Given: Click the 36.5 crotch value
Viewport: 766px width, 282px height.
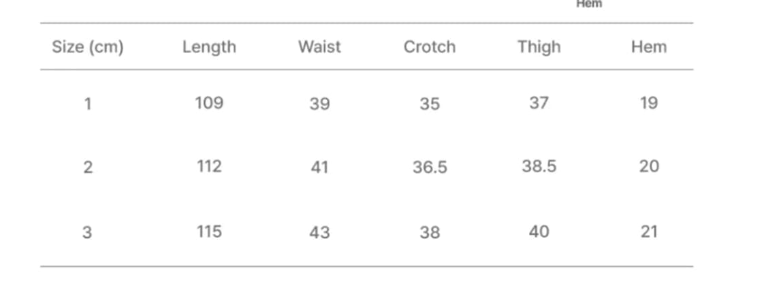Looking at the screenshot, I should click(x=430, y=168).
